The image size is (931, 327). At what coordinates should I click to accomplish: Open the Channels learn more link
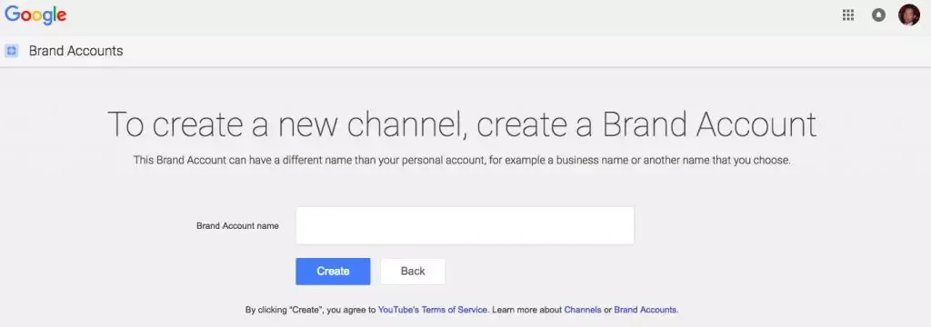pos(583,310)
